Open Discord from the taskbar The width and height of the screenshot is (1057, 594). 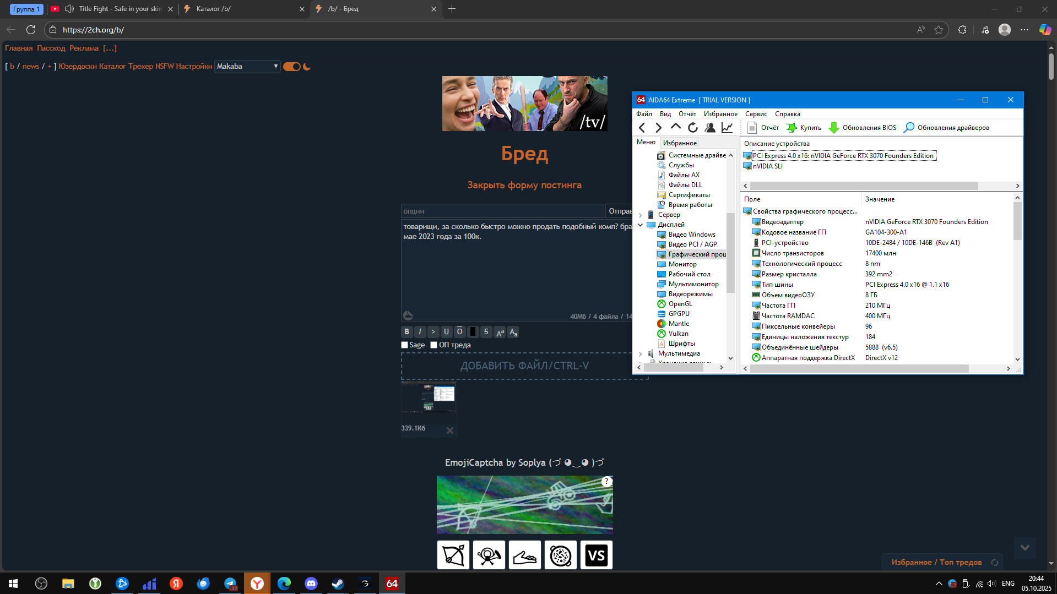point(311,583)
